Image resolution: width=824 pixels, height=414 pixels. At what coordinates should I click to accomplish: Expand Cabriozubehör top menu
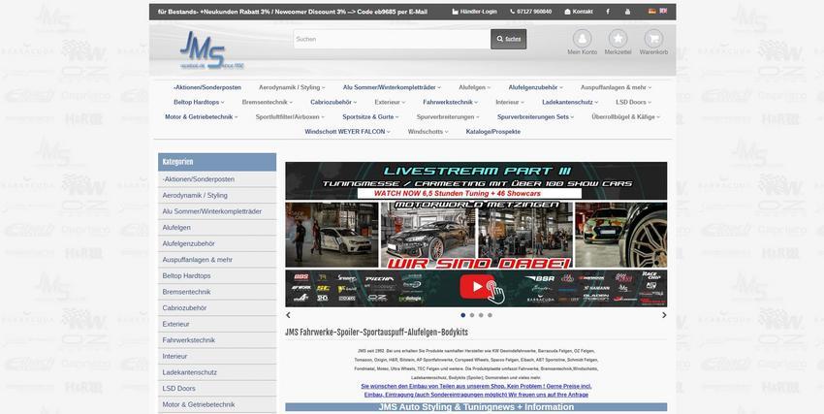point(333,103)
